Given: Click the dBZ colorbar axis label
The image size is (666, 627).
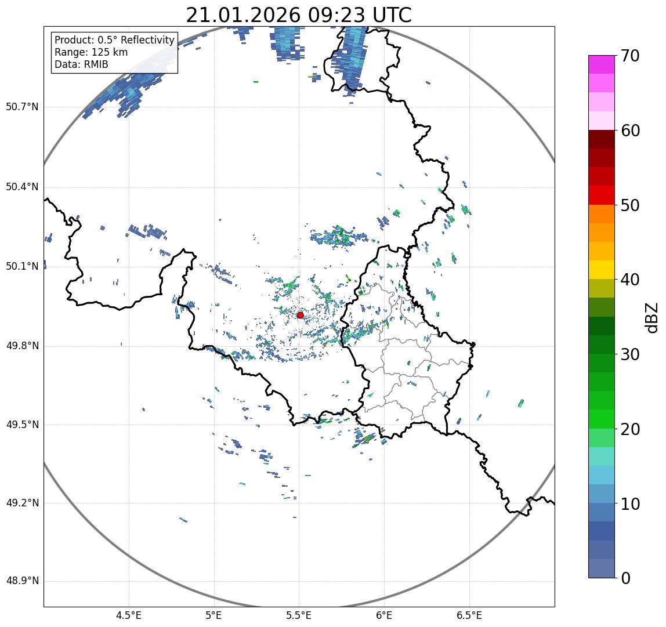Looking at the screenshot, I should 652,317.
